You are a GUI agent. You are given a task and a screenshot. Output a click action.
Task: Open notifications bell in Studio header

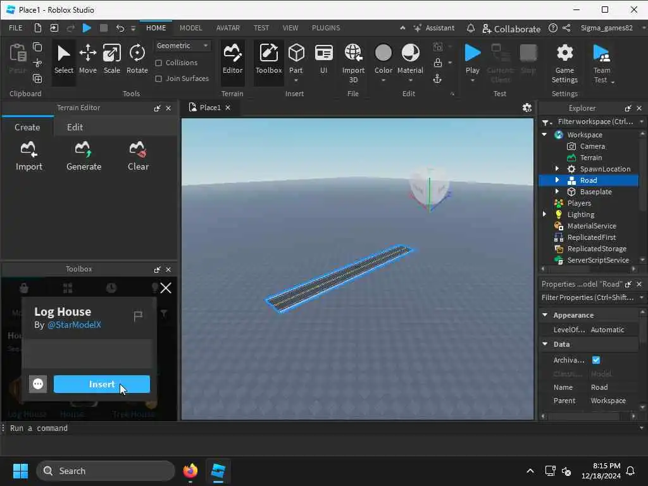point(470,28)
